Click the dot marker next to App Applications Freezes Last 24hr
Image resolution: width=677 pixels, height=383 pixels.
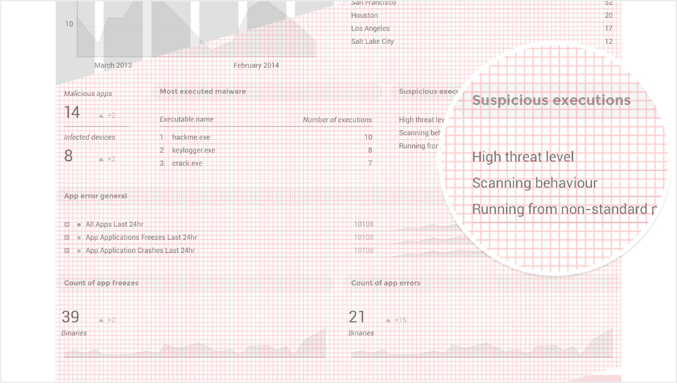tap(79, 237)
